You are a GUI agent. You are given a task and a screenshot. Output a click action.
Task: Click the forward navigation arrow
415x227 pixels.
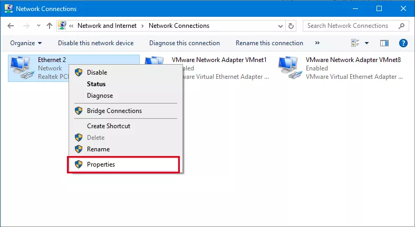tap(26, 26)
